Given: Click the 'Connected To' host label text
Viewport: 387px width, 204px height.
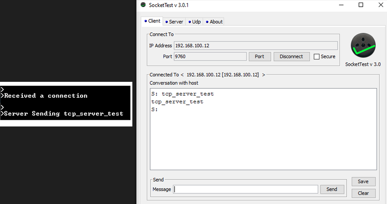Looking at the screenshot, I should click(207, 75).
